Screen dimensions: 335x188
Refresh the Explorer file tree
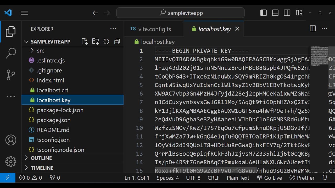coord(106,42)
